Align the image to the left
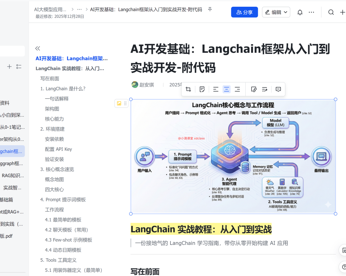Screen dimensions: 346x276 [x=216, y=89]
